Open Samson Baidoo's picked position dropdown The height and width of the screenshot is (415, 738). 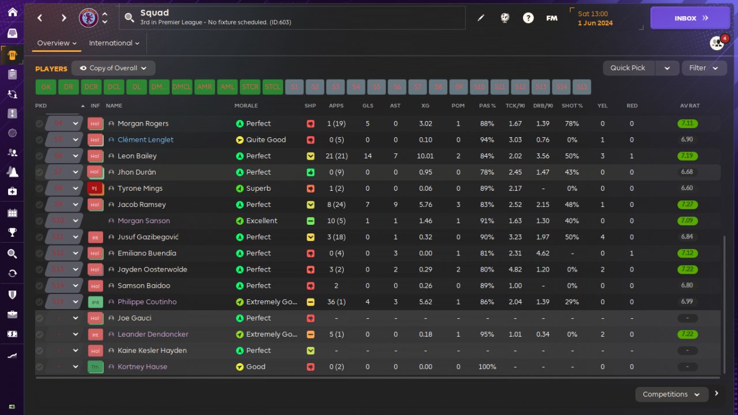tap(63, 286)
